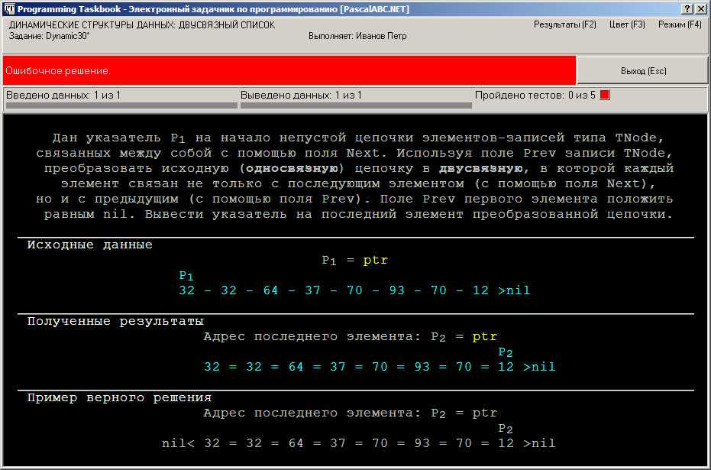Click the Programming Taskbook title bar icon
Screen dimensions: 711x470
tap(9, 9)
